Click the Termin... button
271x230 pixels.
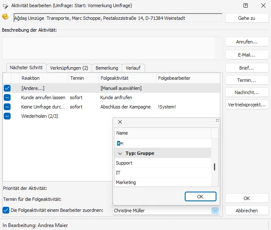[247, 80]
